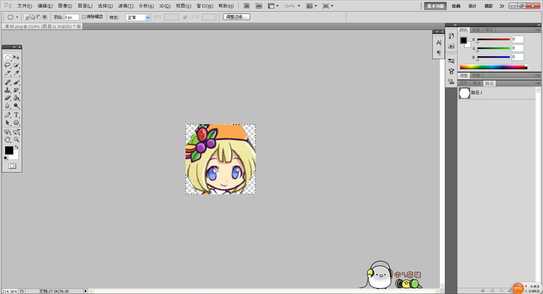Open the 滤镜(T) Filter menu
This screenshot has width=543, height=294.
pyautogui.click(x=126, y=6)
